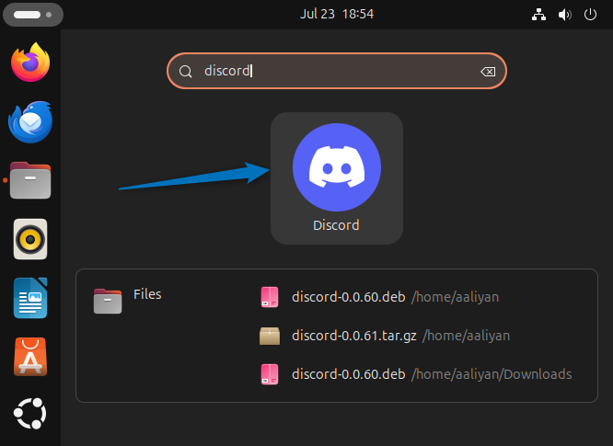The width and height of the screenshot is (613, 446).
Task: Click the Activities workspace indicator pill
Action: point(33,15)
